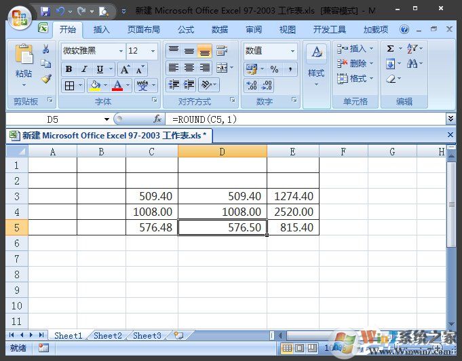The image size is (462, 361).
Task: Click the 粘贴 paste button
Action: tap(24, 73)
